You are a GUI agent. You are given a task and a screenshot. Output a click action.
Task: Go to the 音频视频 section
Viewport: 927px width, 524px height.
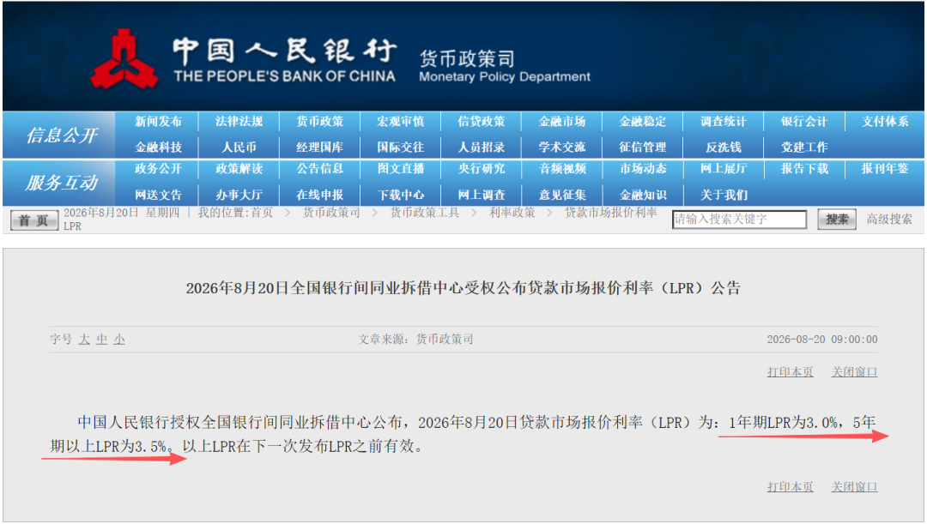point(562,169)
